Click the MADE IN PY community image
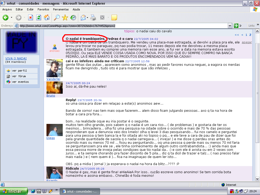 tap(21, 42)
